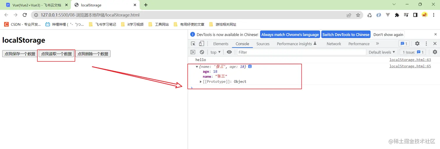
Task: Click the console Filter input field
Action: coord(301,52)
